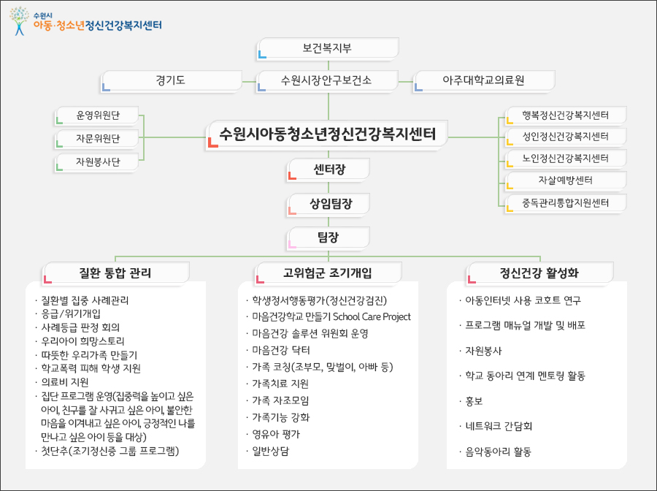Click the 자원봉사단 box
Screen dimensions: 657x491
tap(97, 161)
